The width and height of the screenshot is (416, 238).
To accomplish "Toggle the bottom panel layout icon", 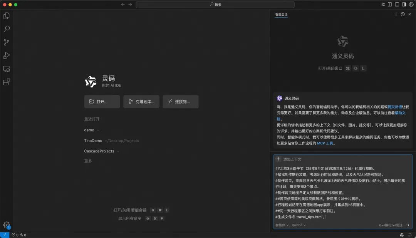I will (397, 5).
